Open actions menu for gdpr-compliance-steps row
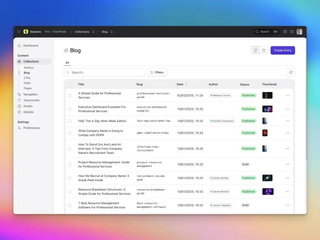Screen dimensions: 320x240 coord(287,133)
